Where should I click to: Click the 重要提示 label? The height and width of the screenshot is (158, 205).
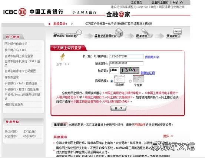coord(60,125)
